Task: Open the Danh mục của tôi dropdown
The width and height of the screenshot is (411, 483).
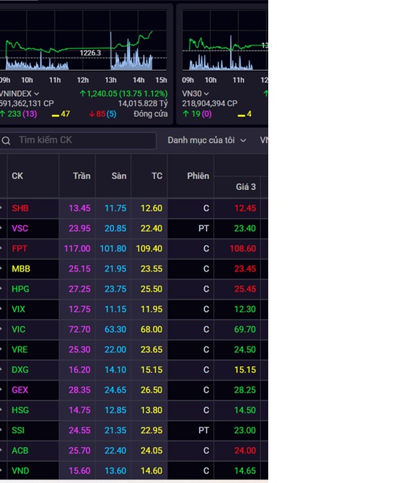Action: (x=207, y=141)
